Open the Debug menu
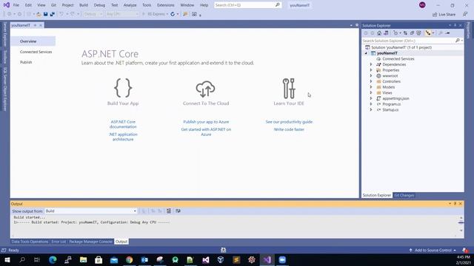The image size is (474, 266). coord(99,5)
